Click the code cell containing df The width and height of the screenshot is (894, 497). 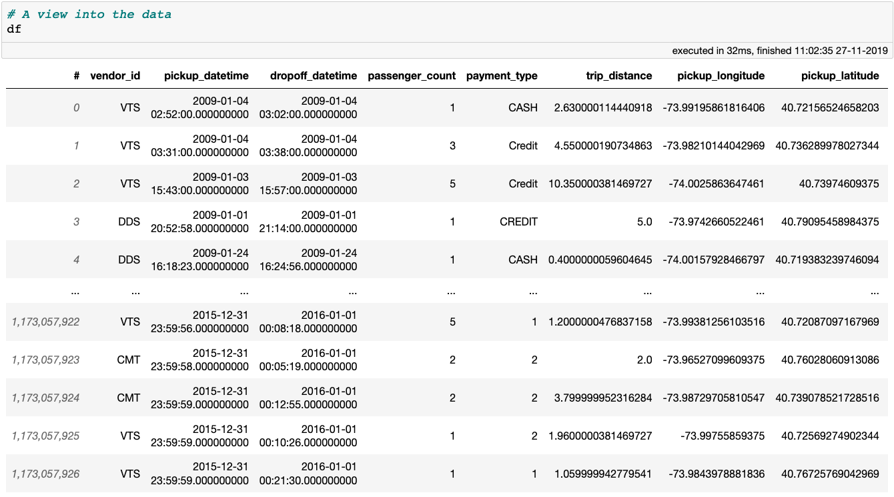click(447, 21)
